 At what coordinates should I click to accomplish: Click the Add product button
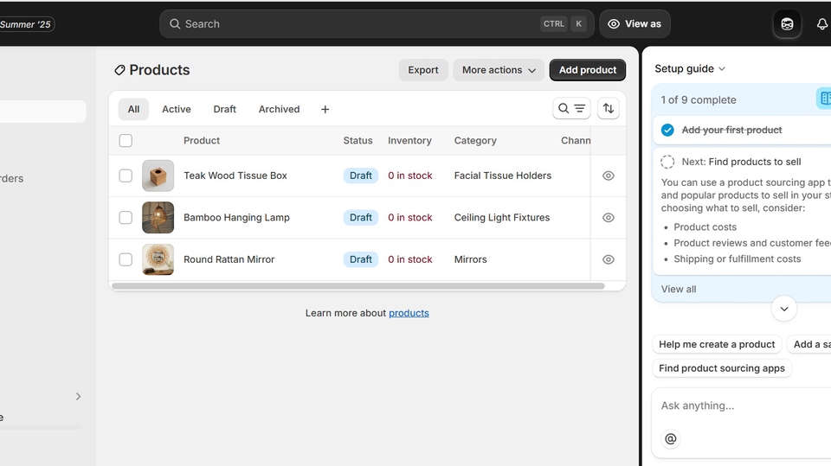588,70
